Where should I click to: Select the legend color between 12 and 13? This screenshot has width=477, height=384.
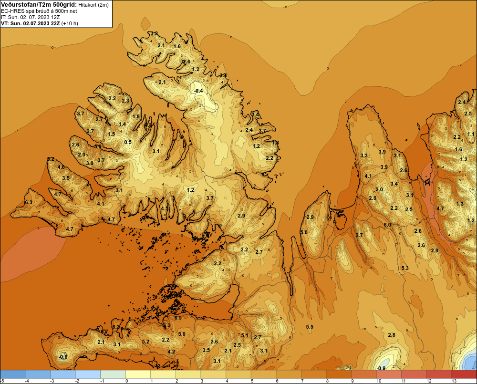point(439,374)
